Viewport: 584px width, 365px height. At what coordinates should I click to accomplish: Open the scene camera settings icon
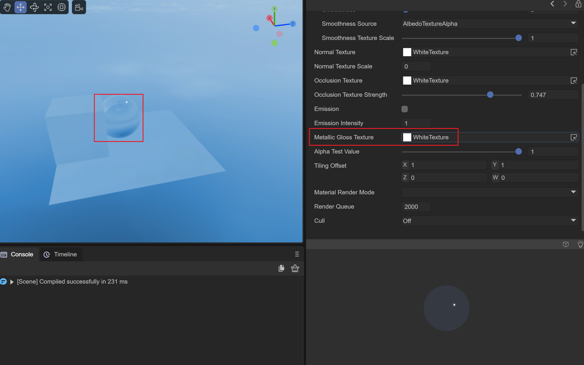tap(79, 7)
